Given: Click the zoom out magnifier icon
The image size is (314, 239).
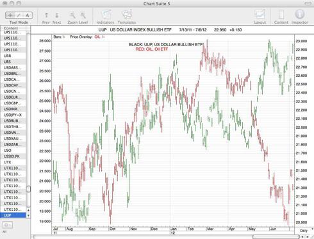Looking at the screenshot, I should coord(72,15).
